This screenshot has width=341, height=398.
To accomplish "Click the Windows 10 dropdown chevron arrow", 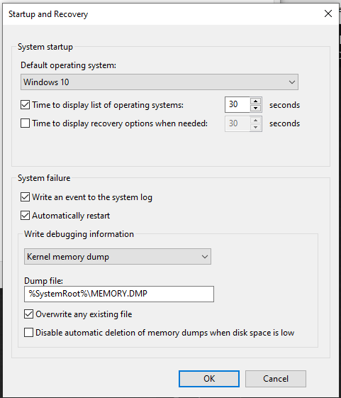I will (x=292, y=82).
